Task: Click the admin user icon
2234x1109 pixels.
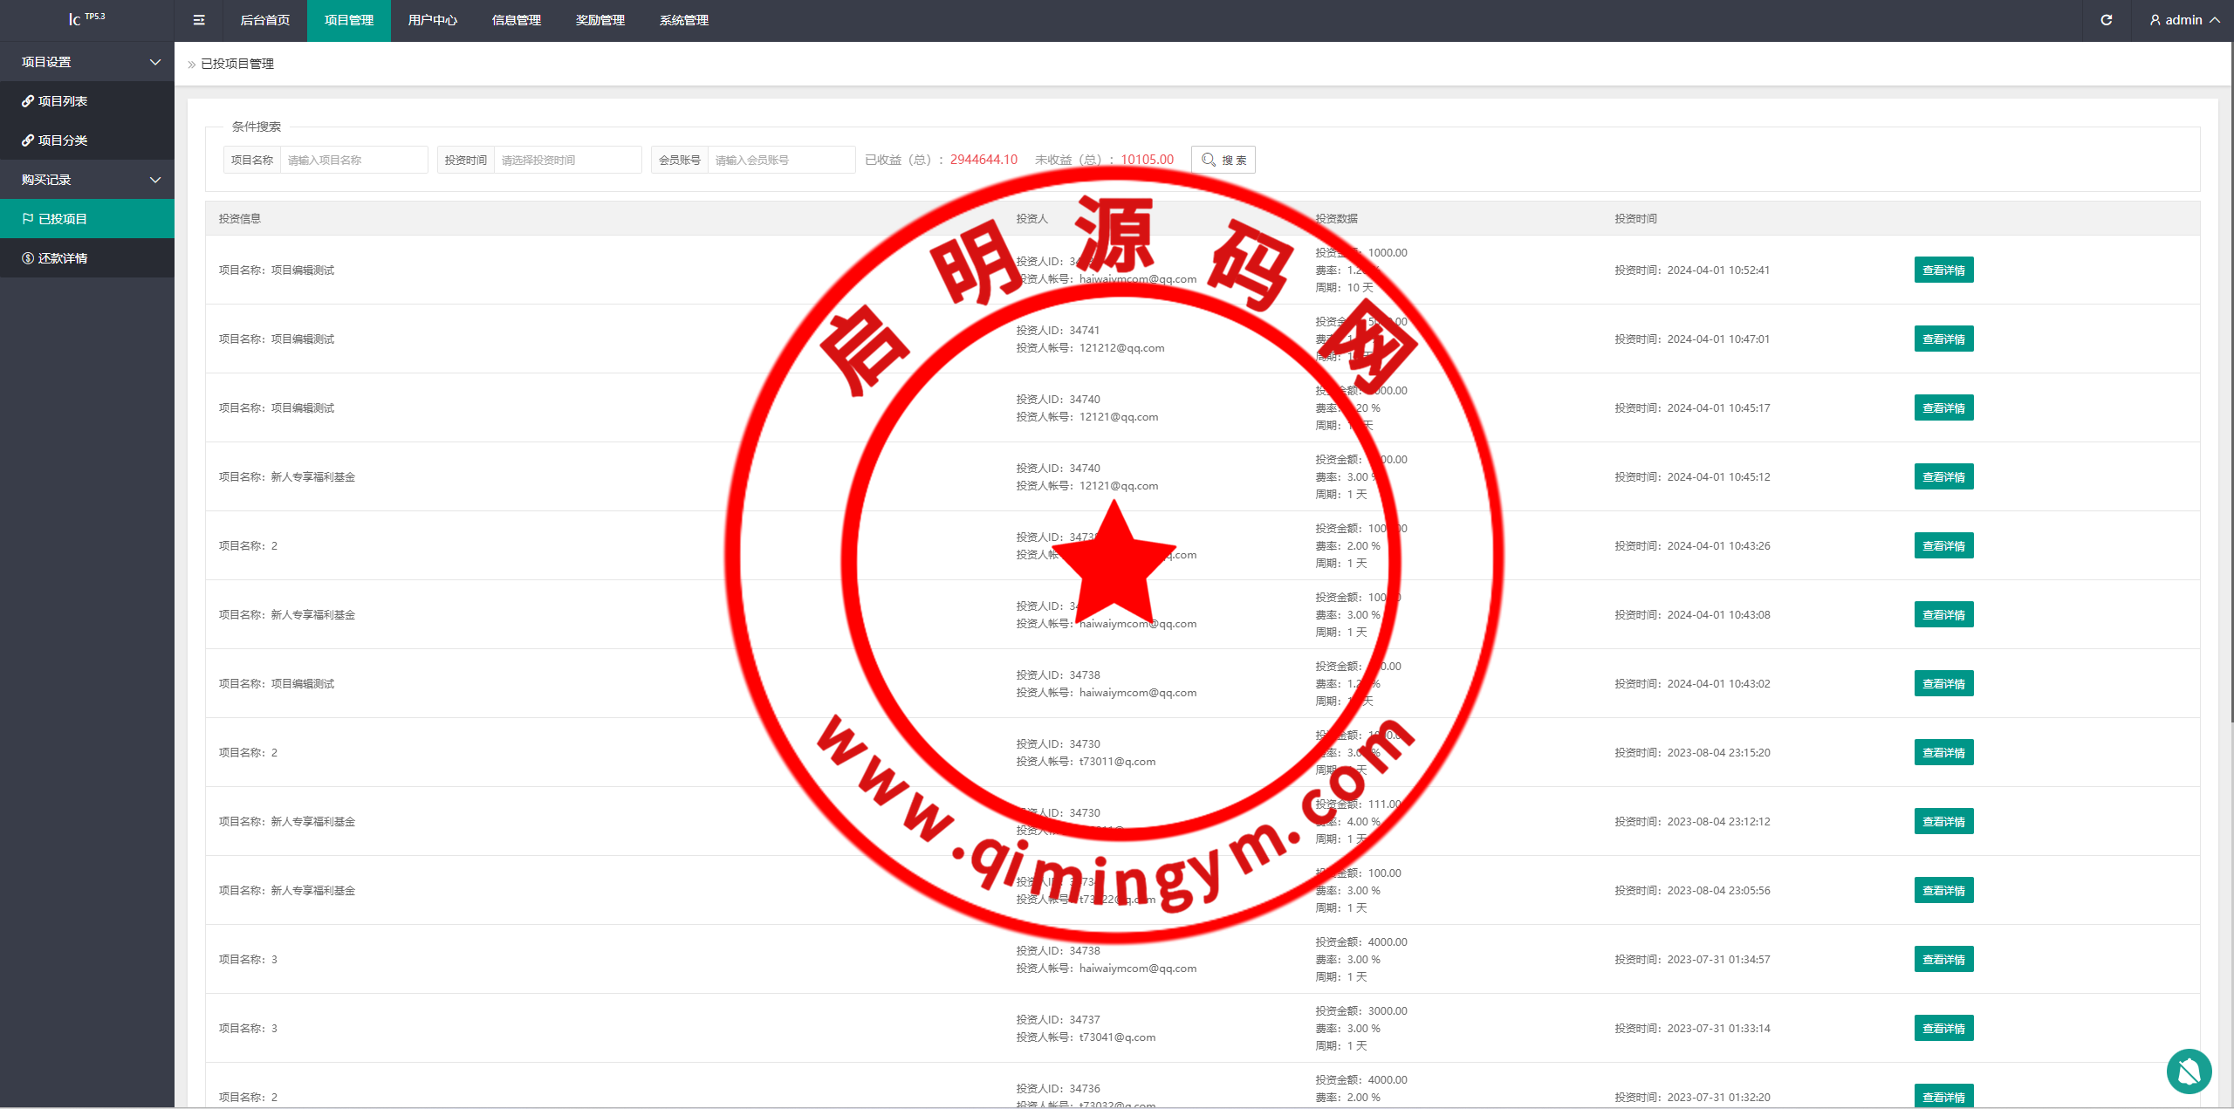Action: click(2155, 20)
